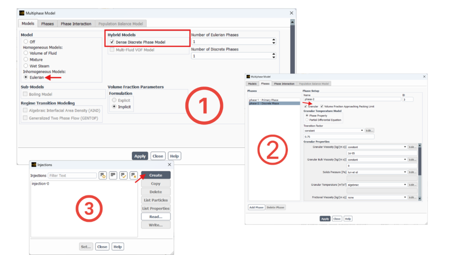Select Partial Differential Equation radio option
Viewport: 453px width, 255px height.
[307, 120]
